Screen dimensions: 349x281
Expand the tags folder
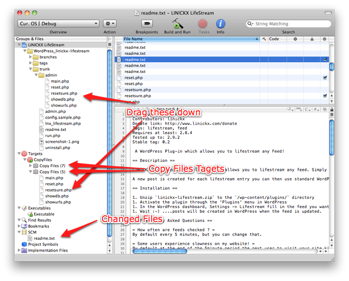click(x=31, y=63)
